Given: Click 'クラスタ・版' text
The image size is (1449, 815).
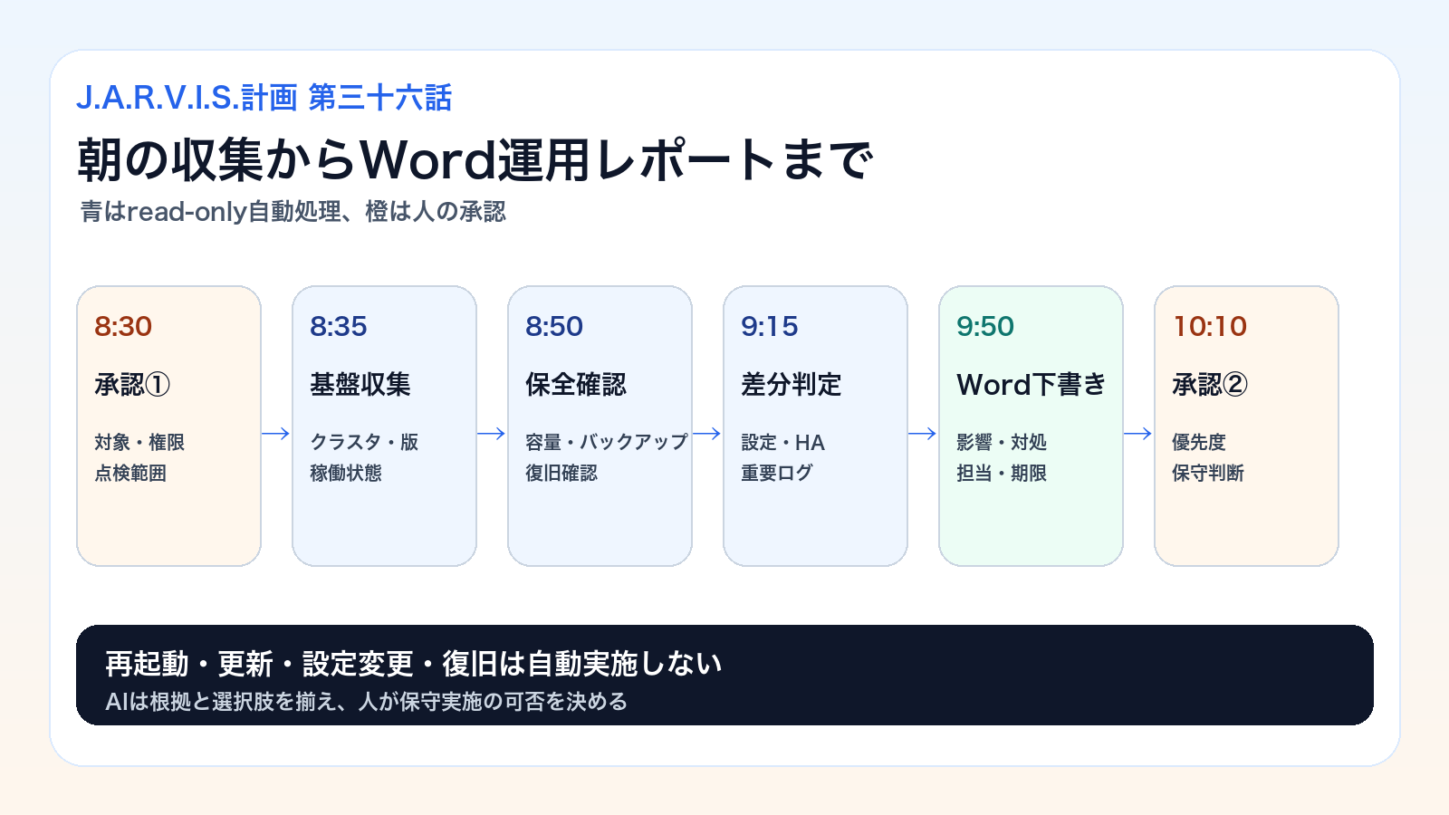Looking at the screenshot, I should click(x=364, y=442).
